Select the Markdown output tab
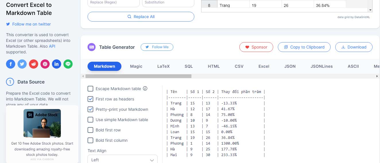The image size is (380, 163). point(104,66)
